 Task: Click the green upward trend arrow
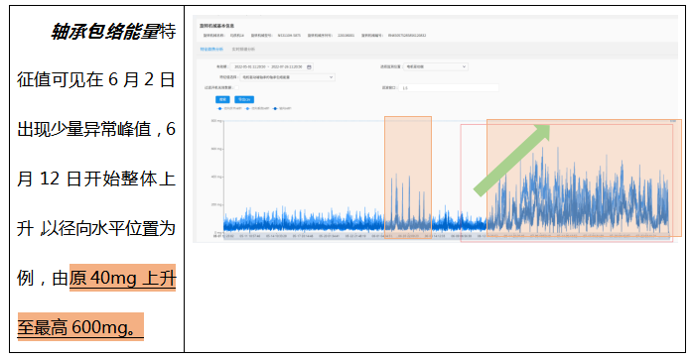[512, 160]
